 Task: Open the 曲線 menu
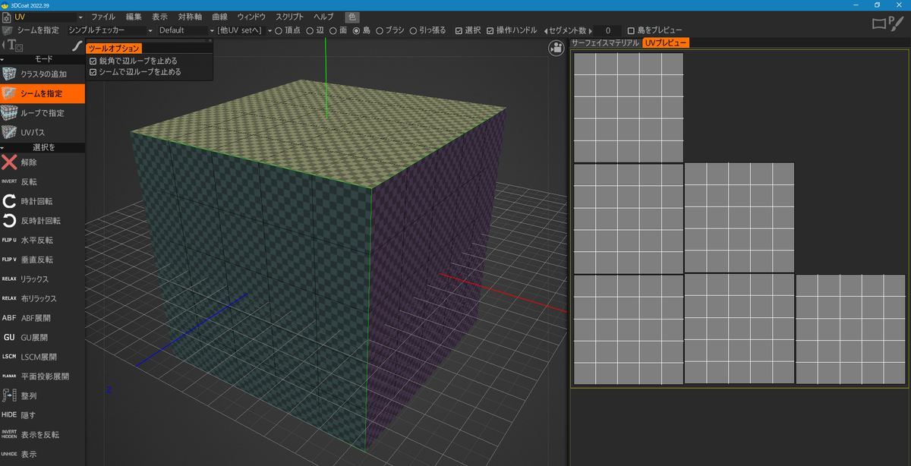pyautogui.click(x=219, y=17)
